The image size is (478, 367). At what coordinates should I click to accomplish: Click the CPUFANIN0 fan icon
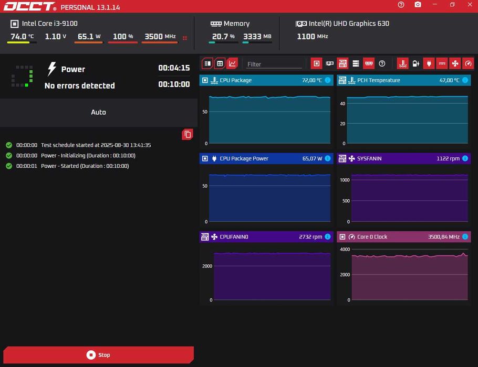point(214,237)
